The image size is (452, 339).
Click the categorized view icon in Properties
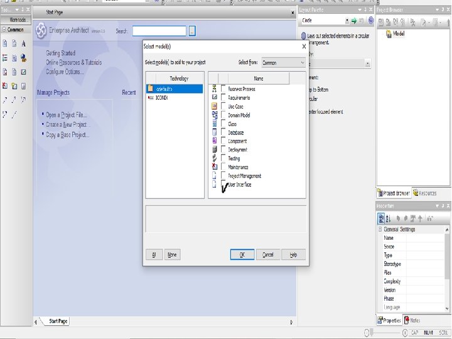click(381, 219)
